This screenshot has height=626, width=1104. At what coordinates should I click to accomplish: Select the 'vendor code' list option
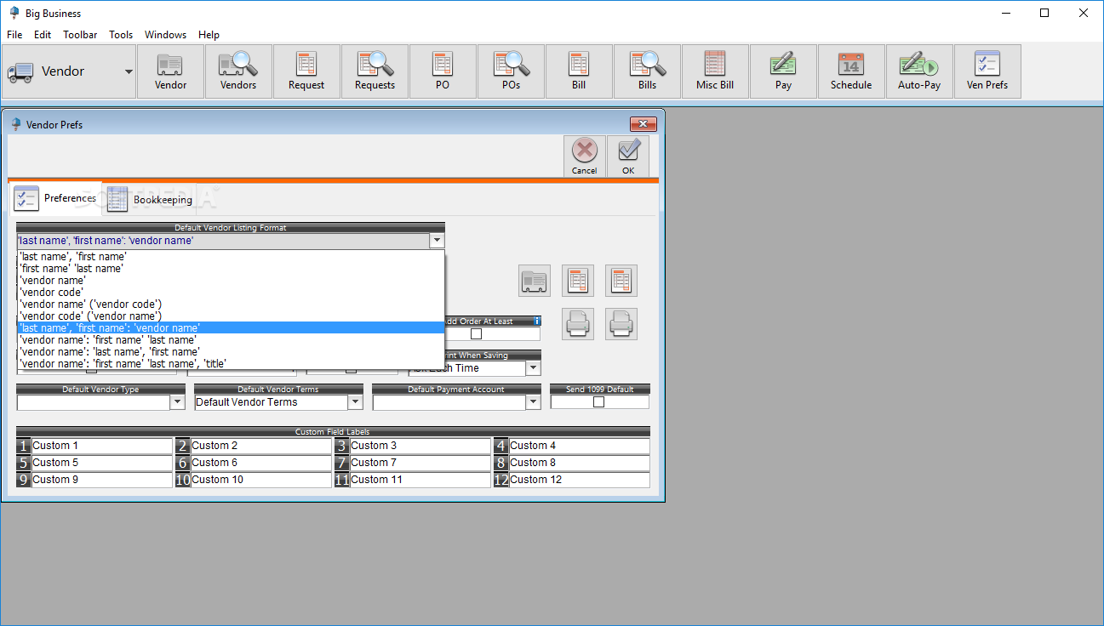[231, 292]
